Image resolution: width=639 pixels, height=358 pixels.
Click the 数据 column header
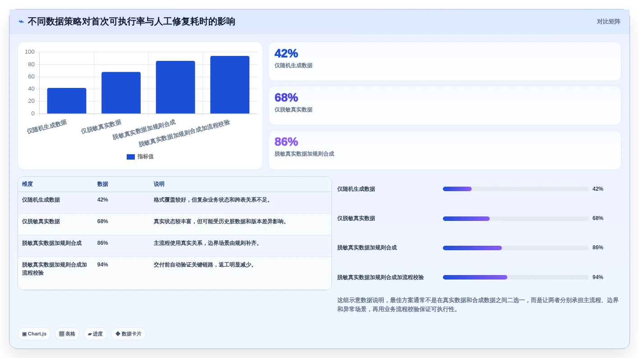coord(103,184)
